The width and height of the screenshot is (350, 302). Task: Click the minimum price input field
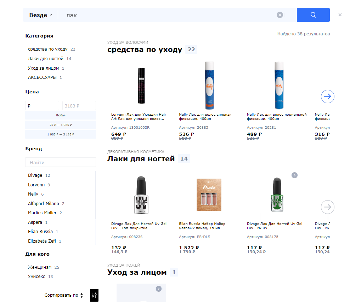tap(42, 106)
